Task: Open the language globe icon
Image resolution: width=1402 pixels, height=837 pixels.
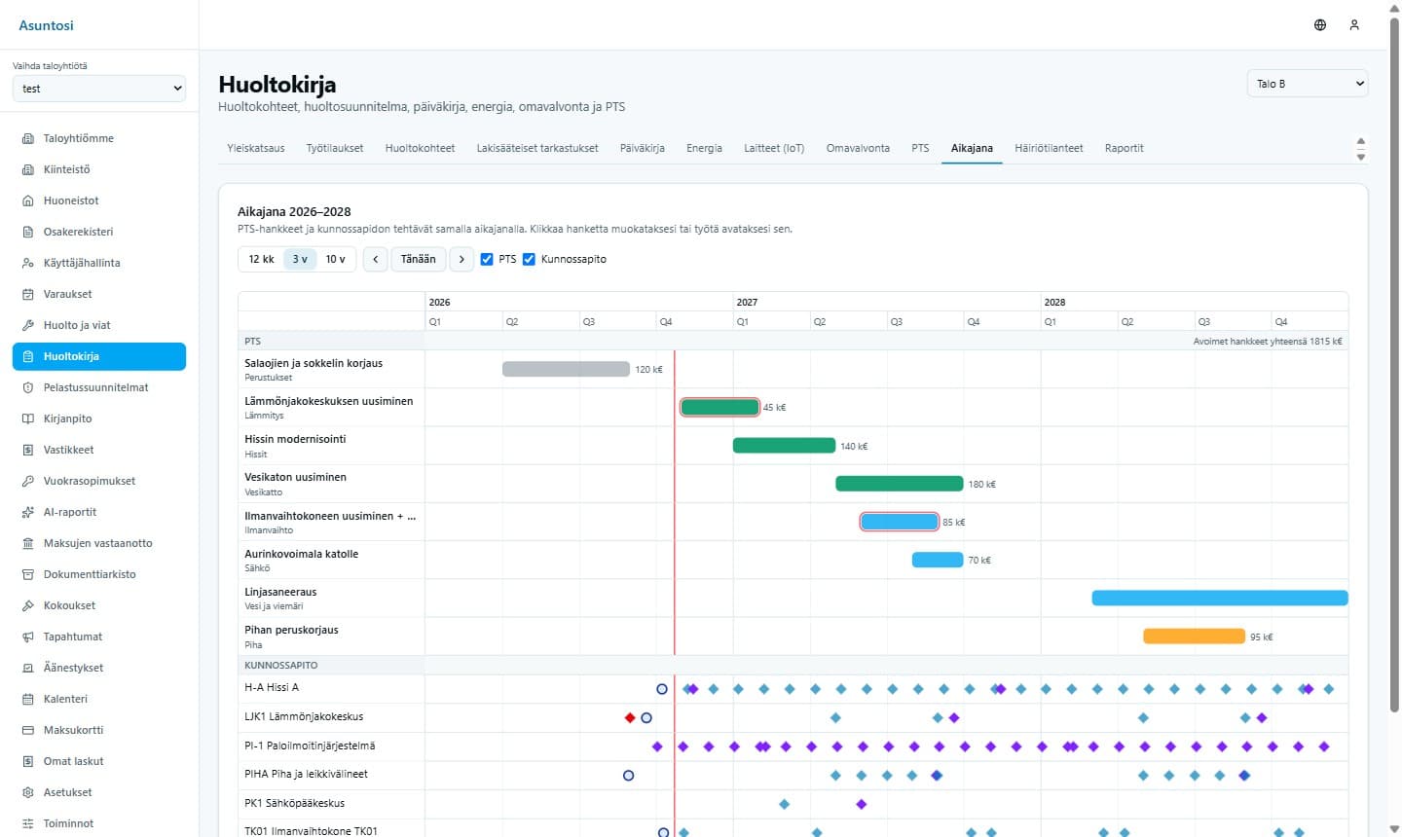Action: [x=1320, y=25]
